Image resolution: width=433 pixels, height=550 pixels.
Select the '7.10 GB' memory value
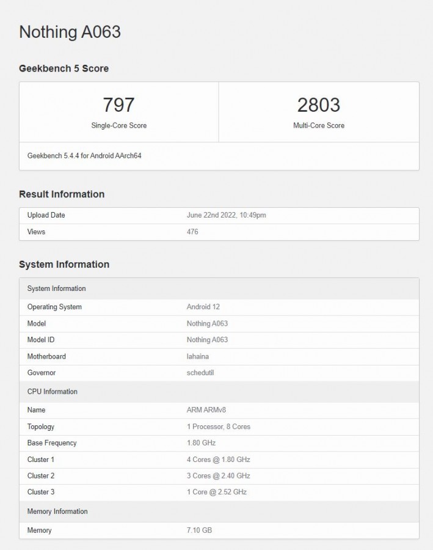(x=199, y=530)
